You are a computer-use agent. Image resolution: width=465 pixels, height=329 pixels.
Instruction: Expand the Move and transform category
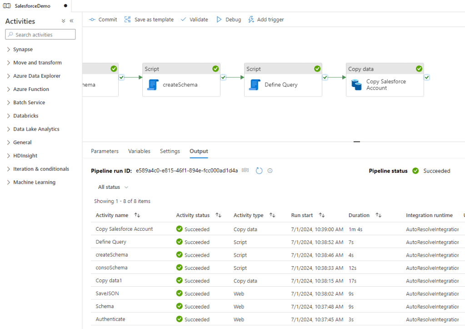37,63
